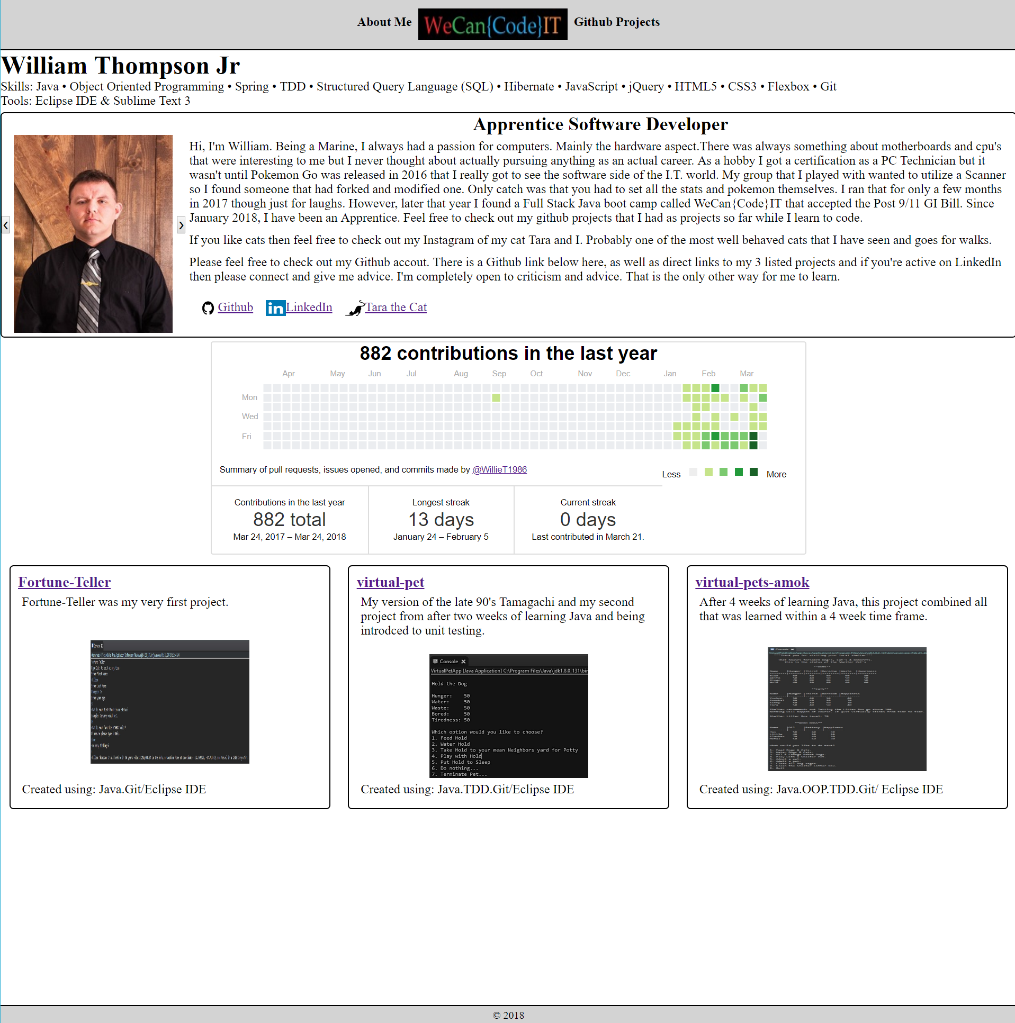The height and width of the screenshot is (1023, 1015).
Task: Click the 'Current streak' label
Action: [588, 502]
